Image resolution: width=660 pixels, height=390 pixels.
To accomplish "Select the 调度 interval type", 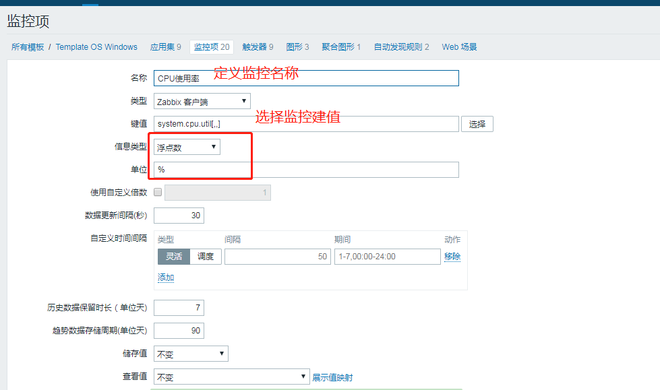I will coord(206,257).
